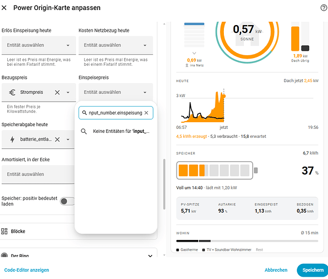Open the Erlös Einspeisung heute entity dropdown

(x=38, y=45)
